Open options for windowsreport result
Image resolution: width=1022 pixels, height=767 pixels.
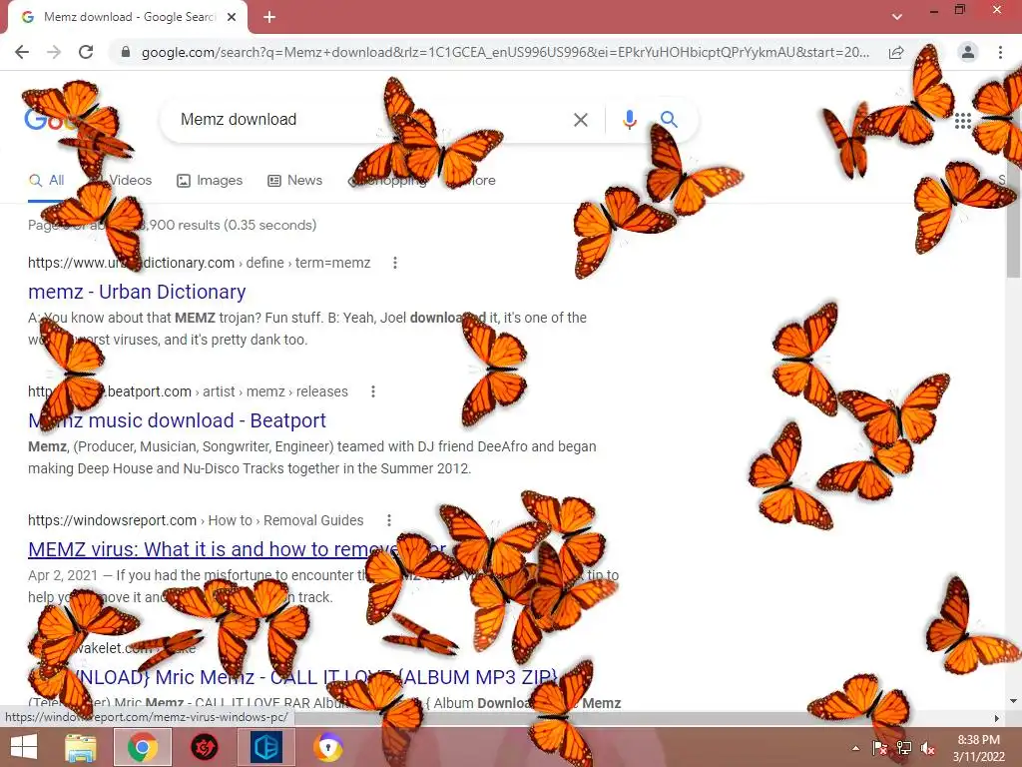389,520
